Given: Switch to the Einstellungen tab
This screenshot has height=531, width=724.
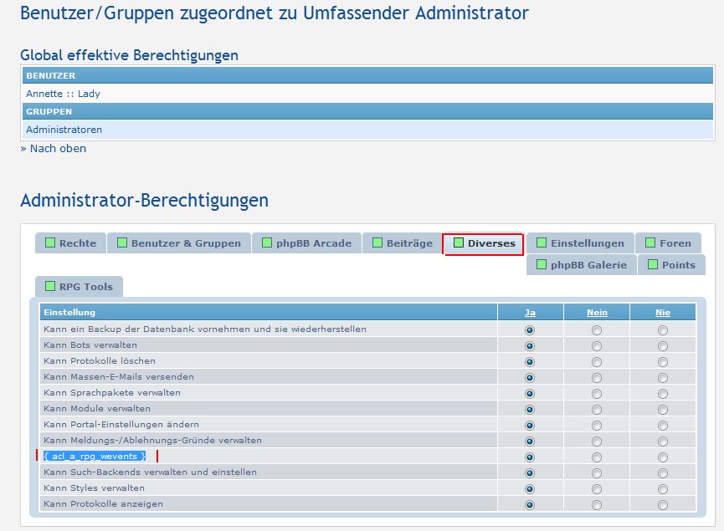Looking at the screenshot, I should pos(586,243).
